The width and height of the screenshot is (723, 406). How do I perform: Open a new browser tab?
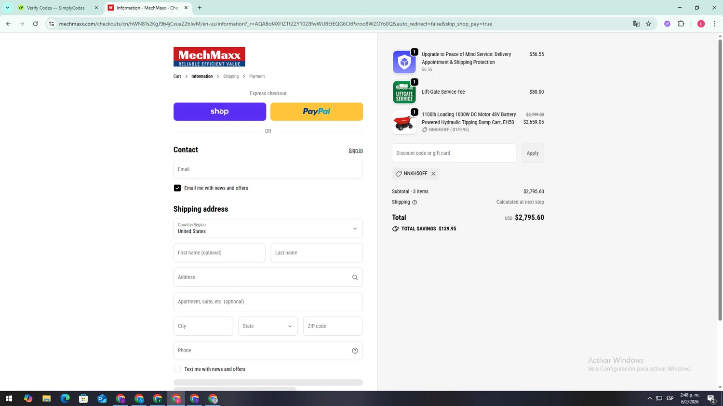tap(200, 8)
